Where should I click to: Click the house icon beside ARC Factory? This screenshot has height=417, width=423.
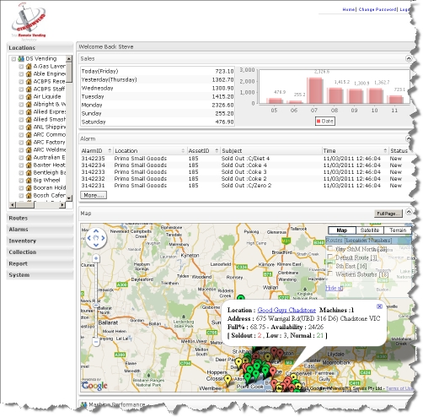click(29, 143)
